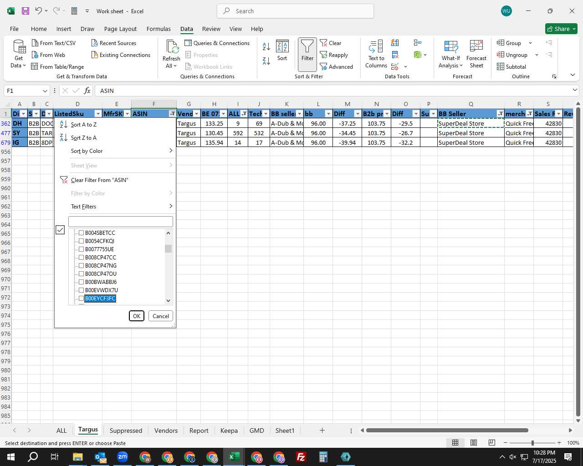Open the BB Seller column filter dropdown
This screenshot has width=583, height=466.
501,114
